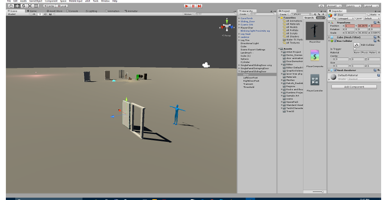Viewport: 387px width, 200px height.
Task: Click the physic material picker circle
Action: click(x=379, y=52)
